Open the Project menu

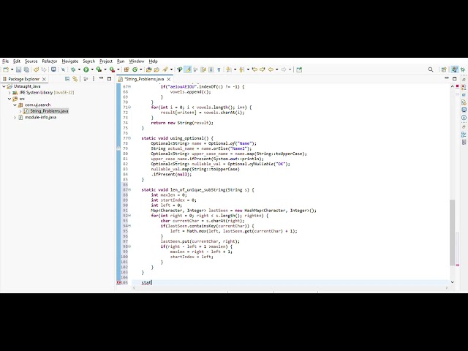(106, 61)
